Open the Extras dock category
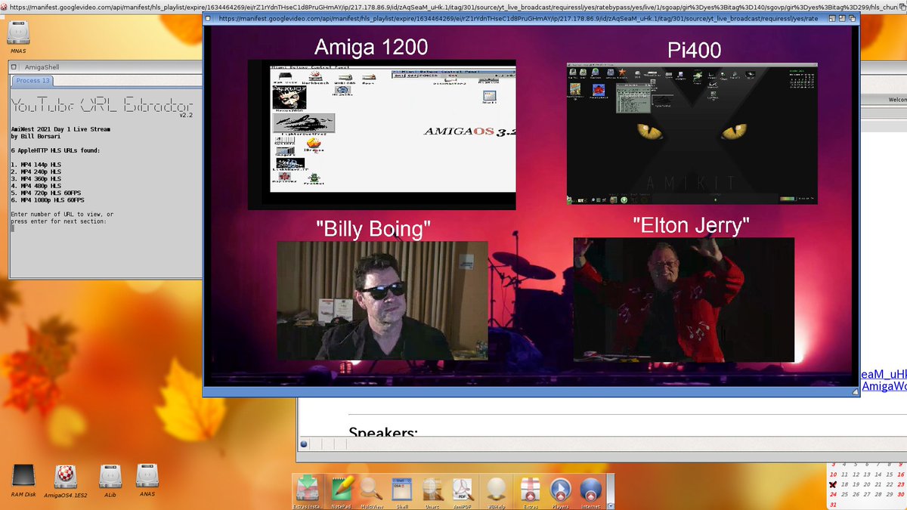Screen dimensions: 907x510 point(530,492)
